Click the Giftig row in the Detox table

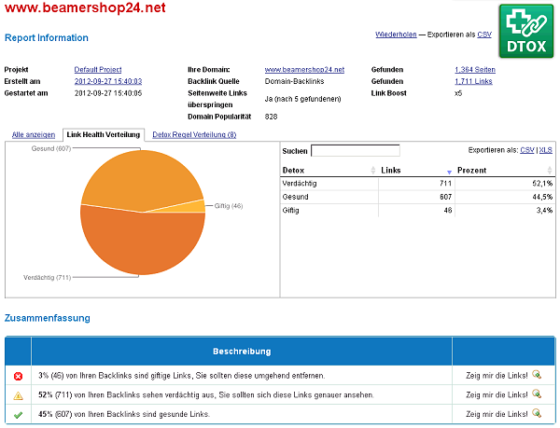click(417, 211)
